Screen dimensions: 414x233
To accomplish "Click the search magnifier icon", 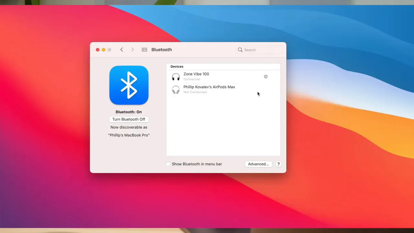I will (x=240, y=50).
